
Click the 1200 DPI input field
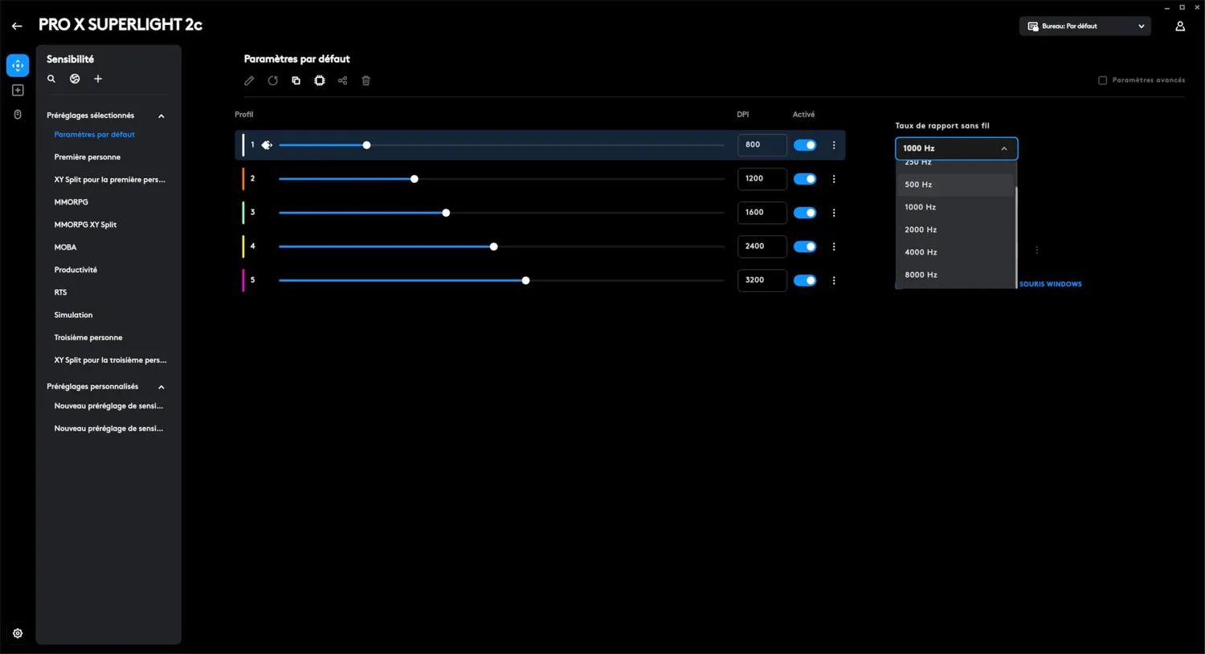point(762,179)
